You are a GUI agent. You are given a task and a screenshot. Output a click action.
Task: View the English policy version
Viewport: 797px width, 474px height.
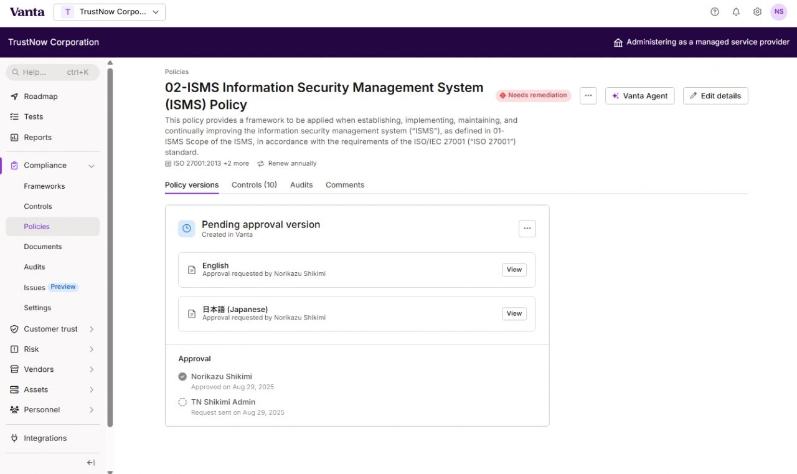click(514, 270)
